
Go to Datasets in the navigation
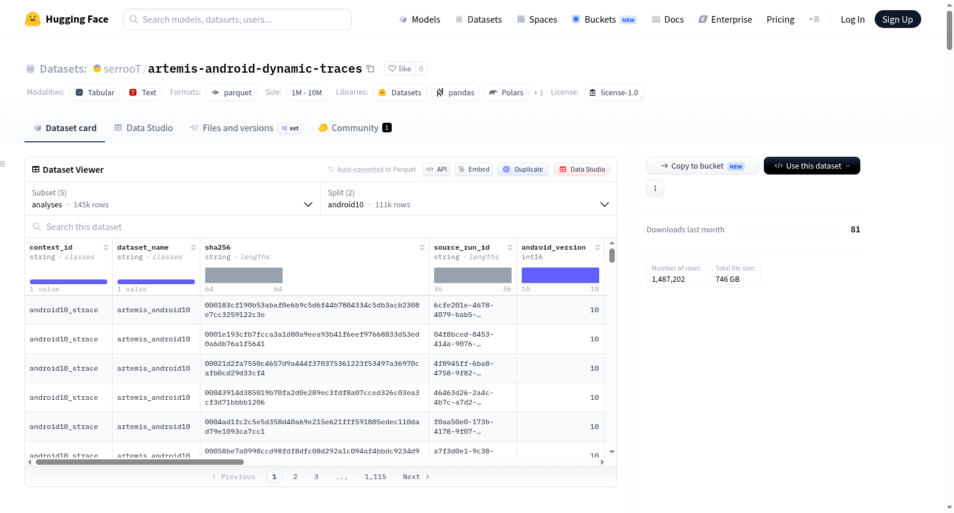pyautogui.click(x=478, y=19)
